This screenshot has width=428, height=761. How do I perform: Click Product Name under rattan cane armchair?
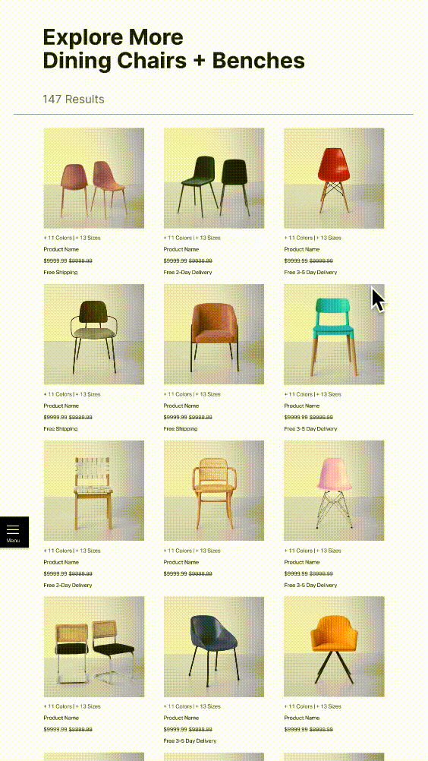(181, 562)
